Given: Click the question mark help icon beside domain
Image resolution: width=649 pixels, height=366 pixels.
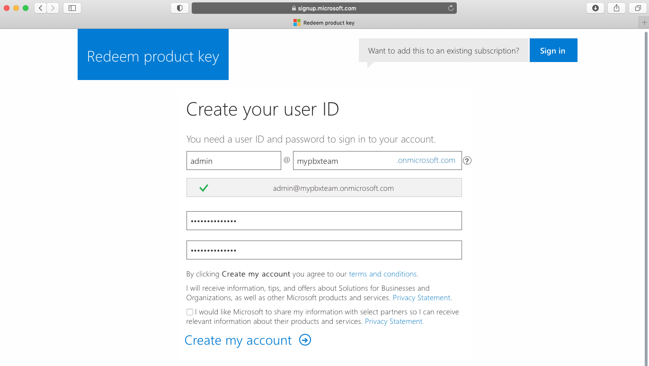Looking at the screenshot, I should pos(467,161).
